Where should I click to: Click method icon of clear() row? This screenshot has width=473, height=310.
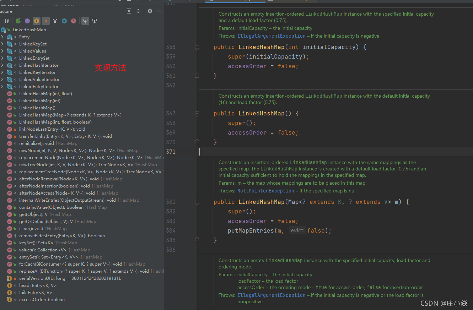[10, 229]
